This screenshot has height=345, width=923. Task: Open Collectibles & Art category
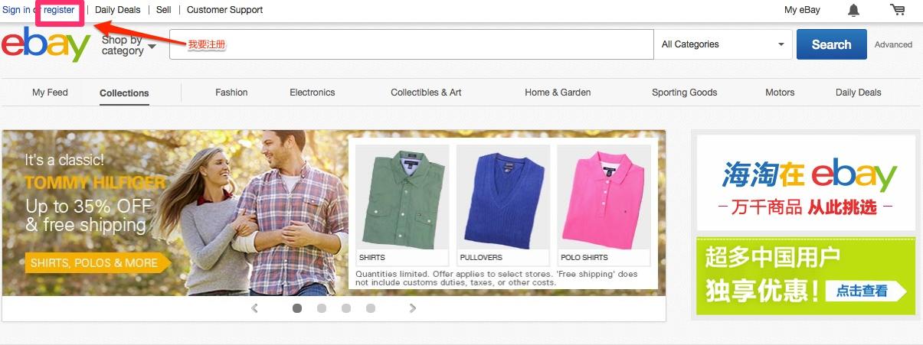(x=426, y=93)
